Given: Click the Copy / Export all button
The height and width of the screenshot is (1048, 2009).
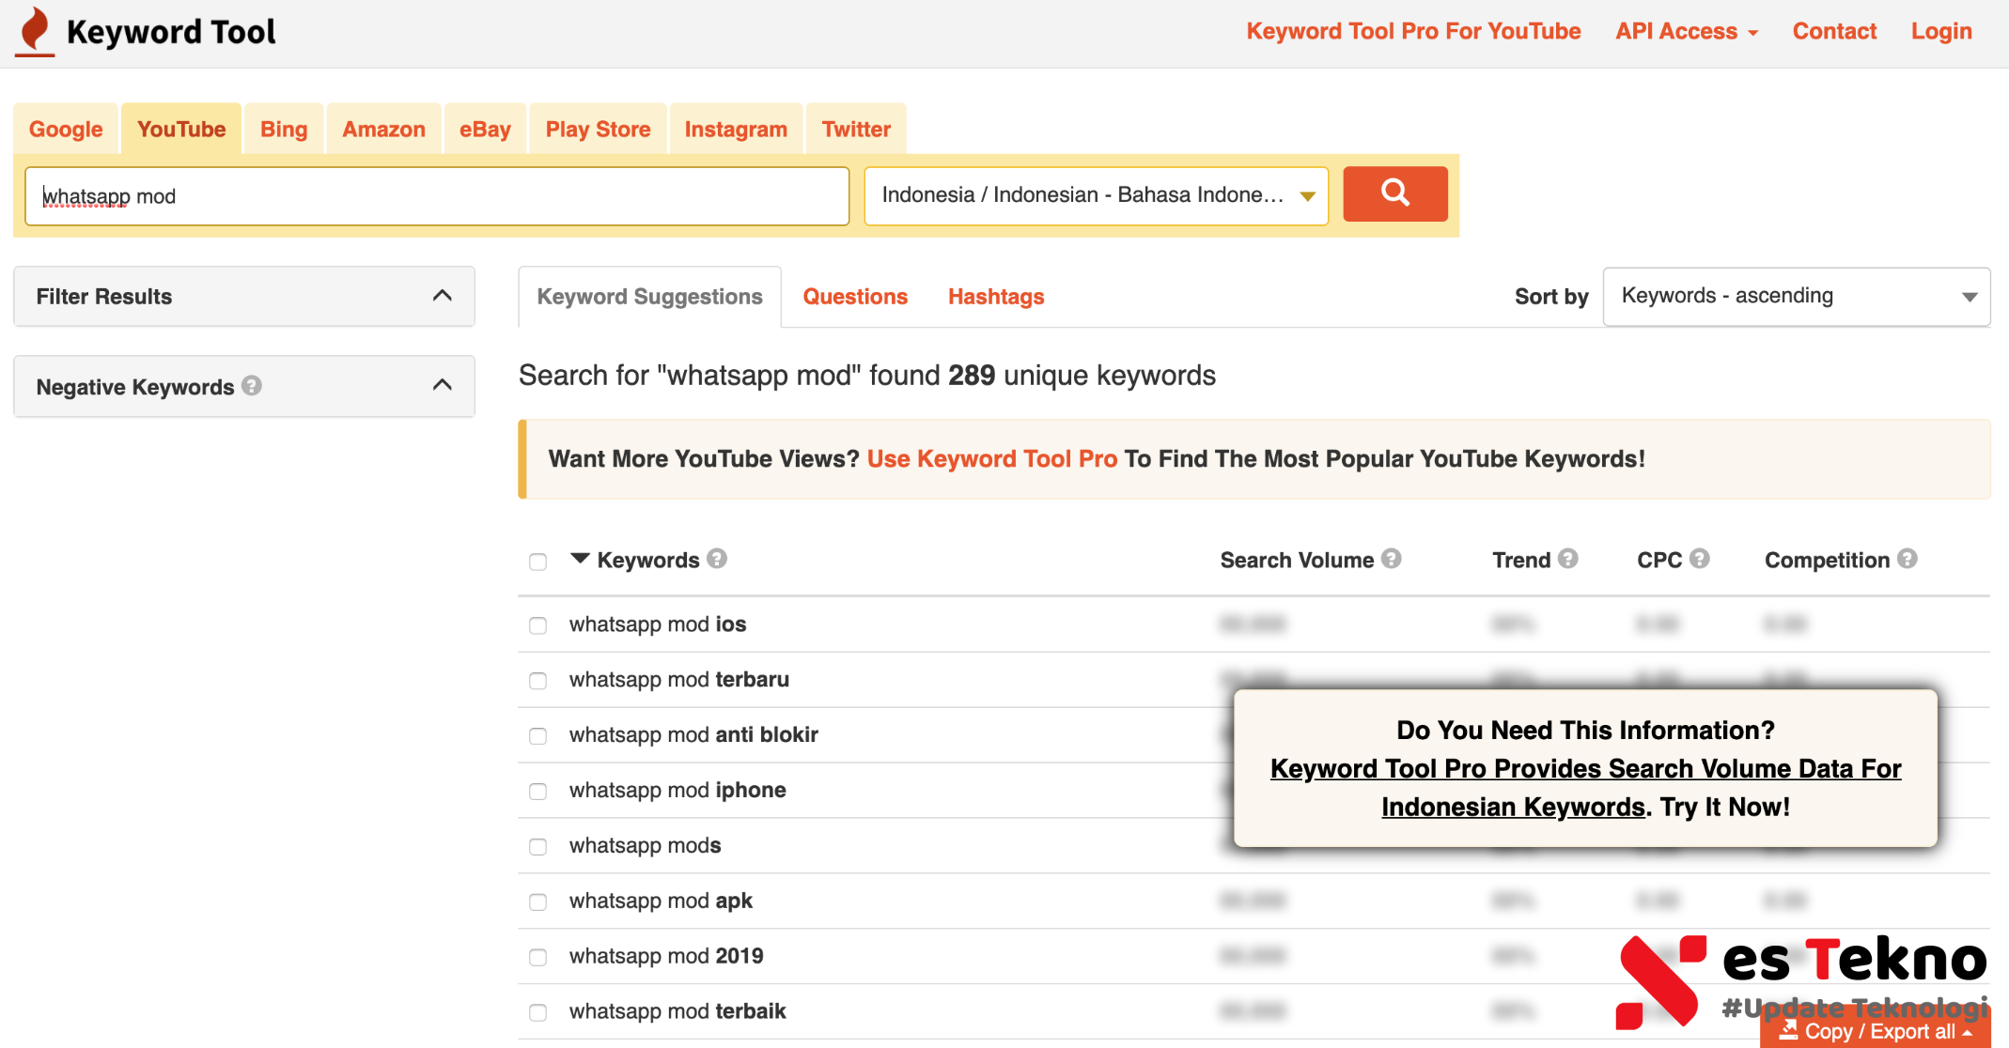Looking at the screenshot, I should [x=1876, y=1031].
